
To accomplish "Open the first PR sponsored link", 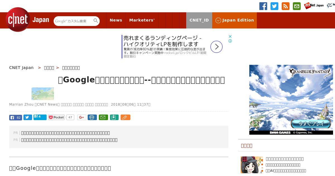I will 66,133.
